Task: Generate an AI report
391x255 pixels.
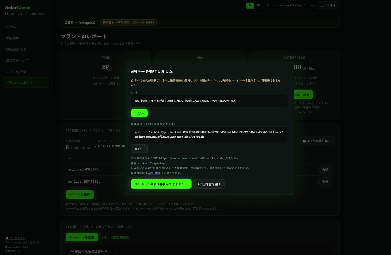Action: 82,237
